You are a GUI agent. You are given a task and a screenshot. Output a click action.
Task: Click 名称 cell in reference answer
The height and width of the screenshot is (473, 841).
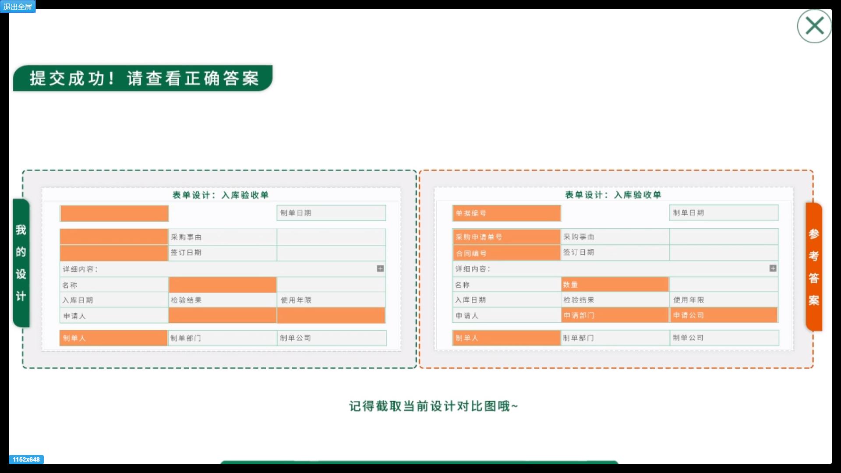(506, 285)
